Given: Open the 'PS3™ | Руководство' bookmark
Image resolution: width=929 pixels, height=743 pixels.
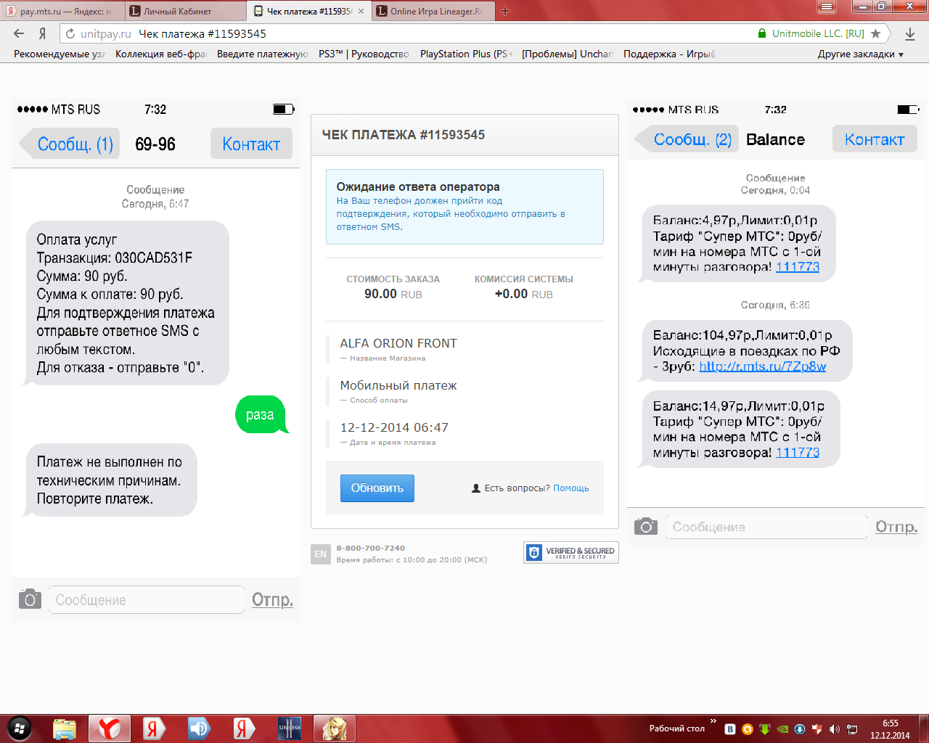Looking at the screenshot, I should click(364, 54).
